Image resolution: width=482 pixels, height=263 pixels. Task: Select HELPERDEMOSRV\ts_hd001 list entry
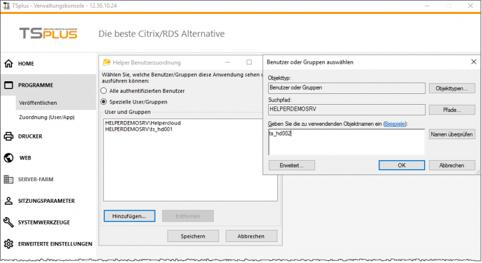pos(139,129)
